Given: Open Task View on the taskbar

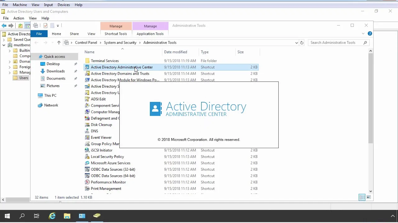Looking at the screenshot, I should [x=37, y=216].
